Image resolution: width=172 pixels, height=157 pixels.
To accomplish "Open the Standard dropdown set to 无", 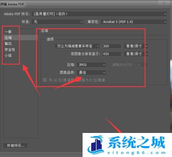I will [x=57, y=22].
